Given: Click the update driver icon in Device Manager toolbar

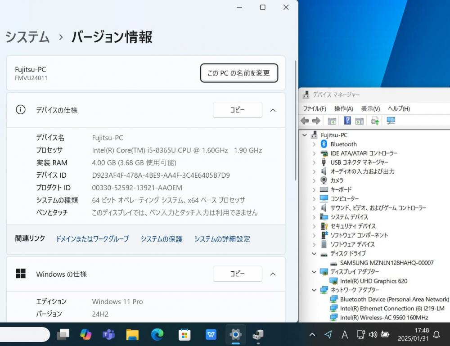Looking at the screenshot, I should click(x=375, y=121).
